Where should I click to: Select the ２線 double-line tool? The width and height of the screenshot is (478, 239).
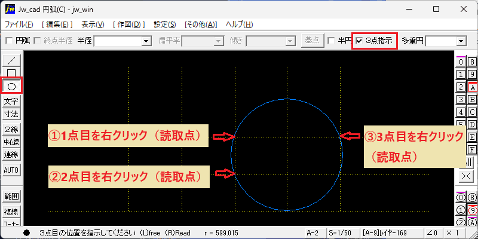[x=11, y=129]
